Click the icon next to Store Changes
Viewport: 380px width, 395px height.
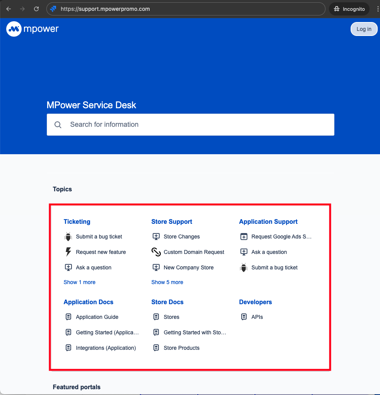[x=156, y=237]
